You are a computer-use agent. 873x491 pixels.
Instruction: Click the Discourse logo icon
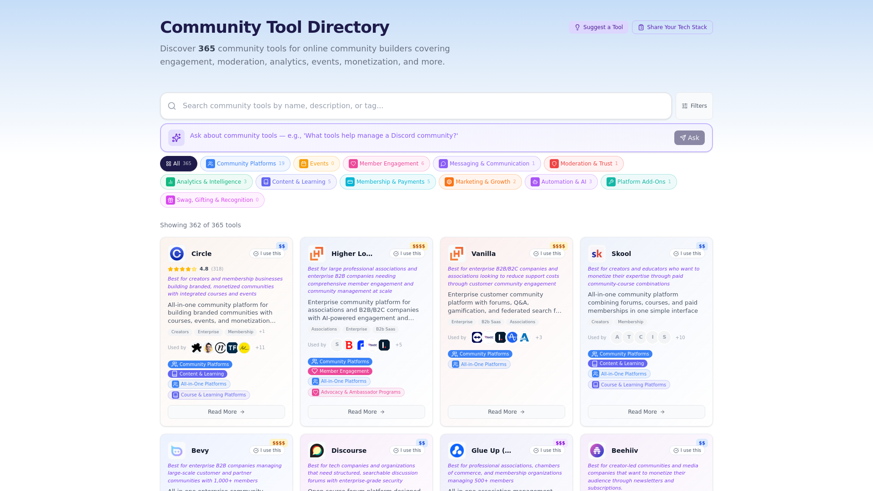[317, 451]
